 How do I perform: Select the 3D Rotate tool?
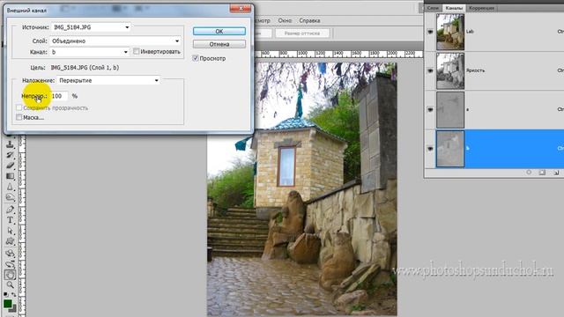(x=10, y=254)
